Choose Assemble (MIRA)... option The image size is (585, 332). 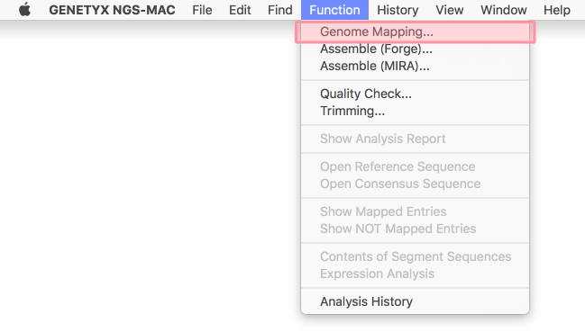point(415,67)
